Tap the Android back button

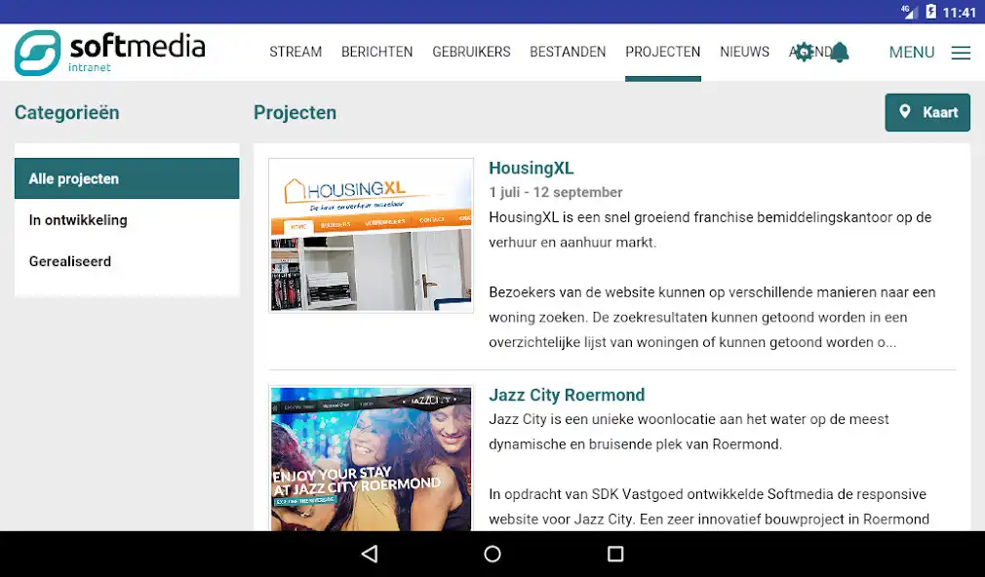[370, 554]
